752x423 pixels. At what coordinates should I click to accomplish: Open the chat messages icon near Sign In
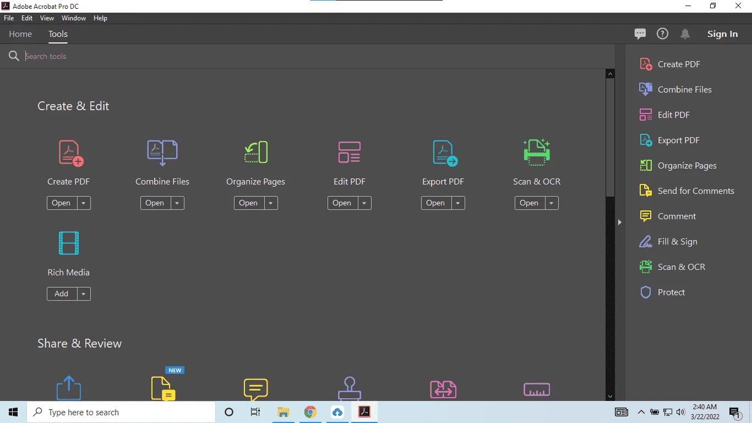pos(640,34)
